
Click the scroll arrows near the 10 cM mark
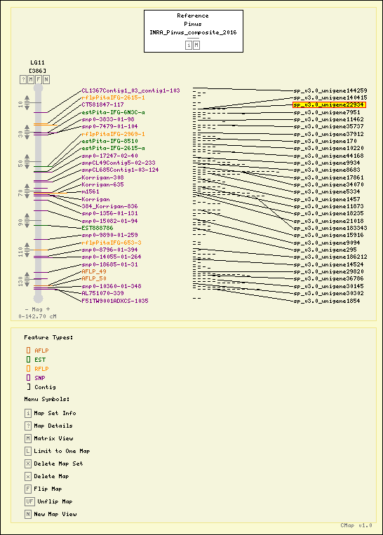[27, 103]
